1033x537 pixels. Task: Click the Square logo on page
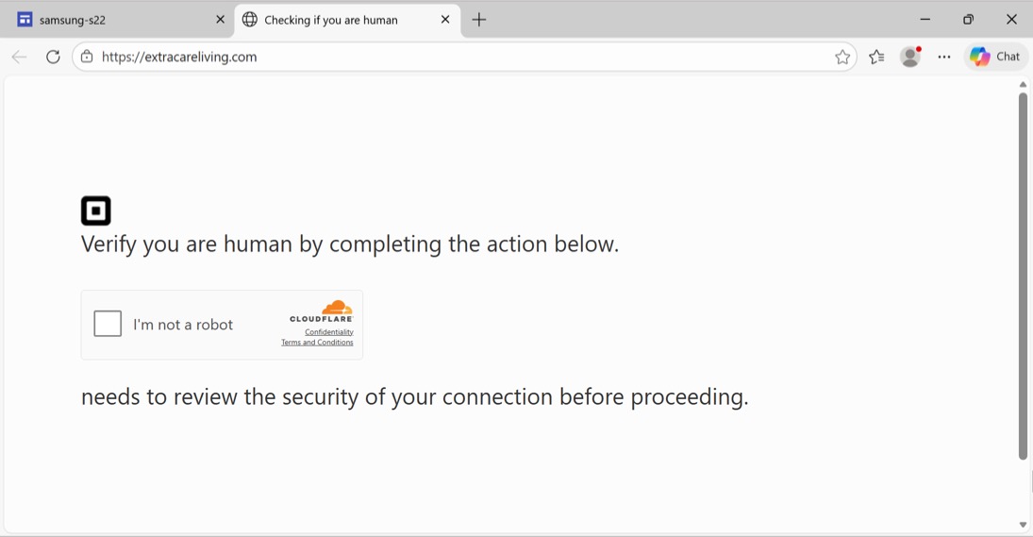tap(96, 210)
